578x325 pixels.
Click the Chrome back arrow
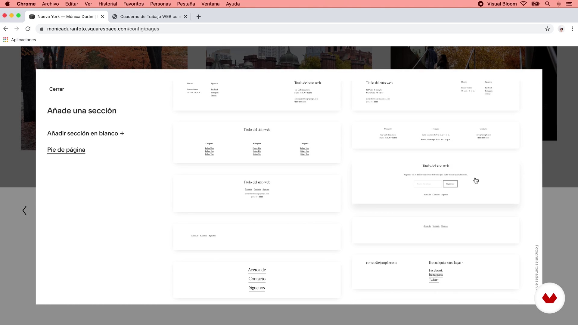click(5, 29)
